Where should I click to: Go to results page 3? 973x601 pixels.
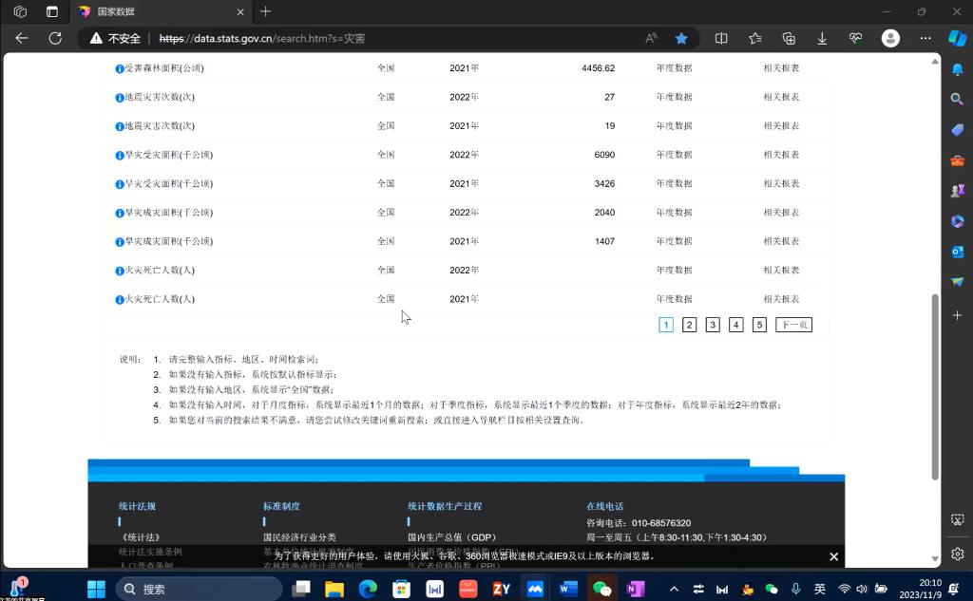click(x=713, y=325)
